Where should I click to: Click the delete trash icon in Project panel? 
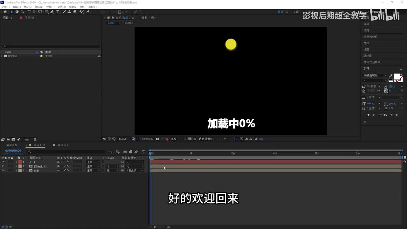(x=35, y=139)
